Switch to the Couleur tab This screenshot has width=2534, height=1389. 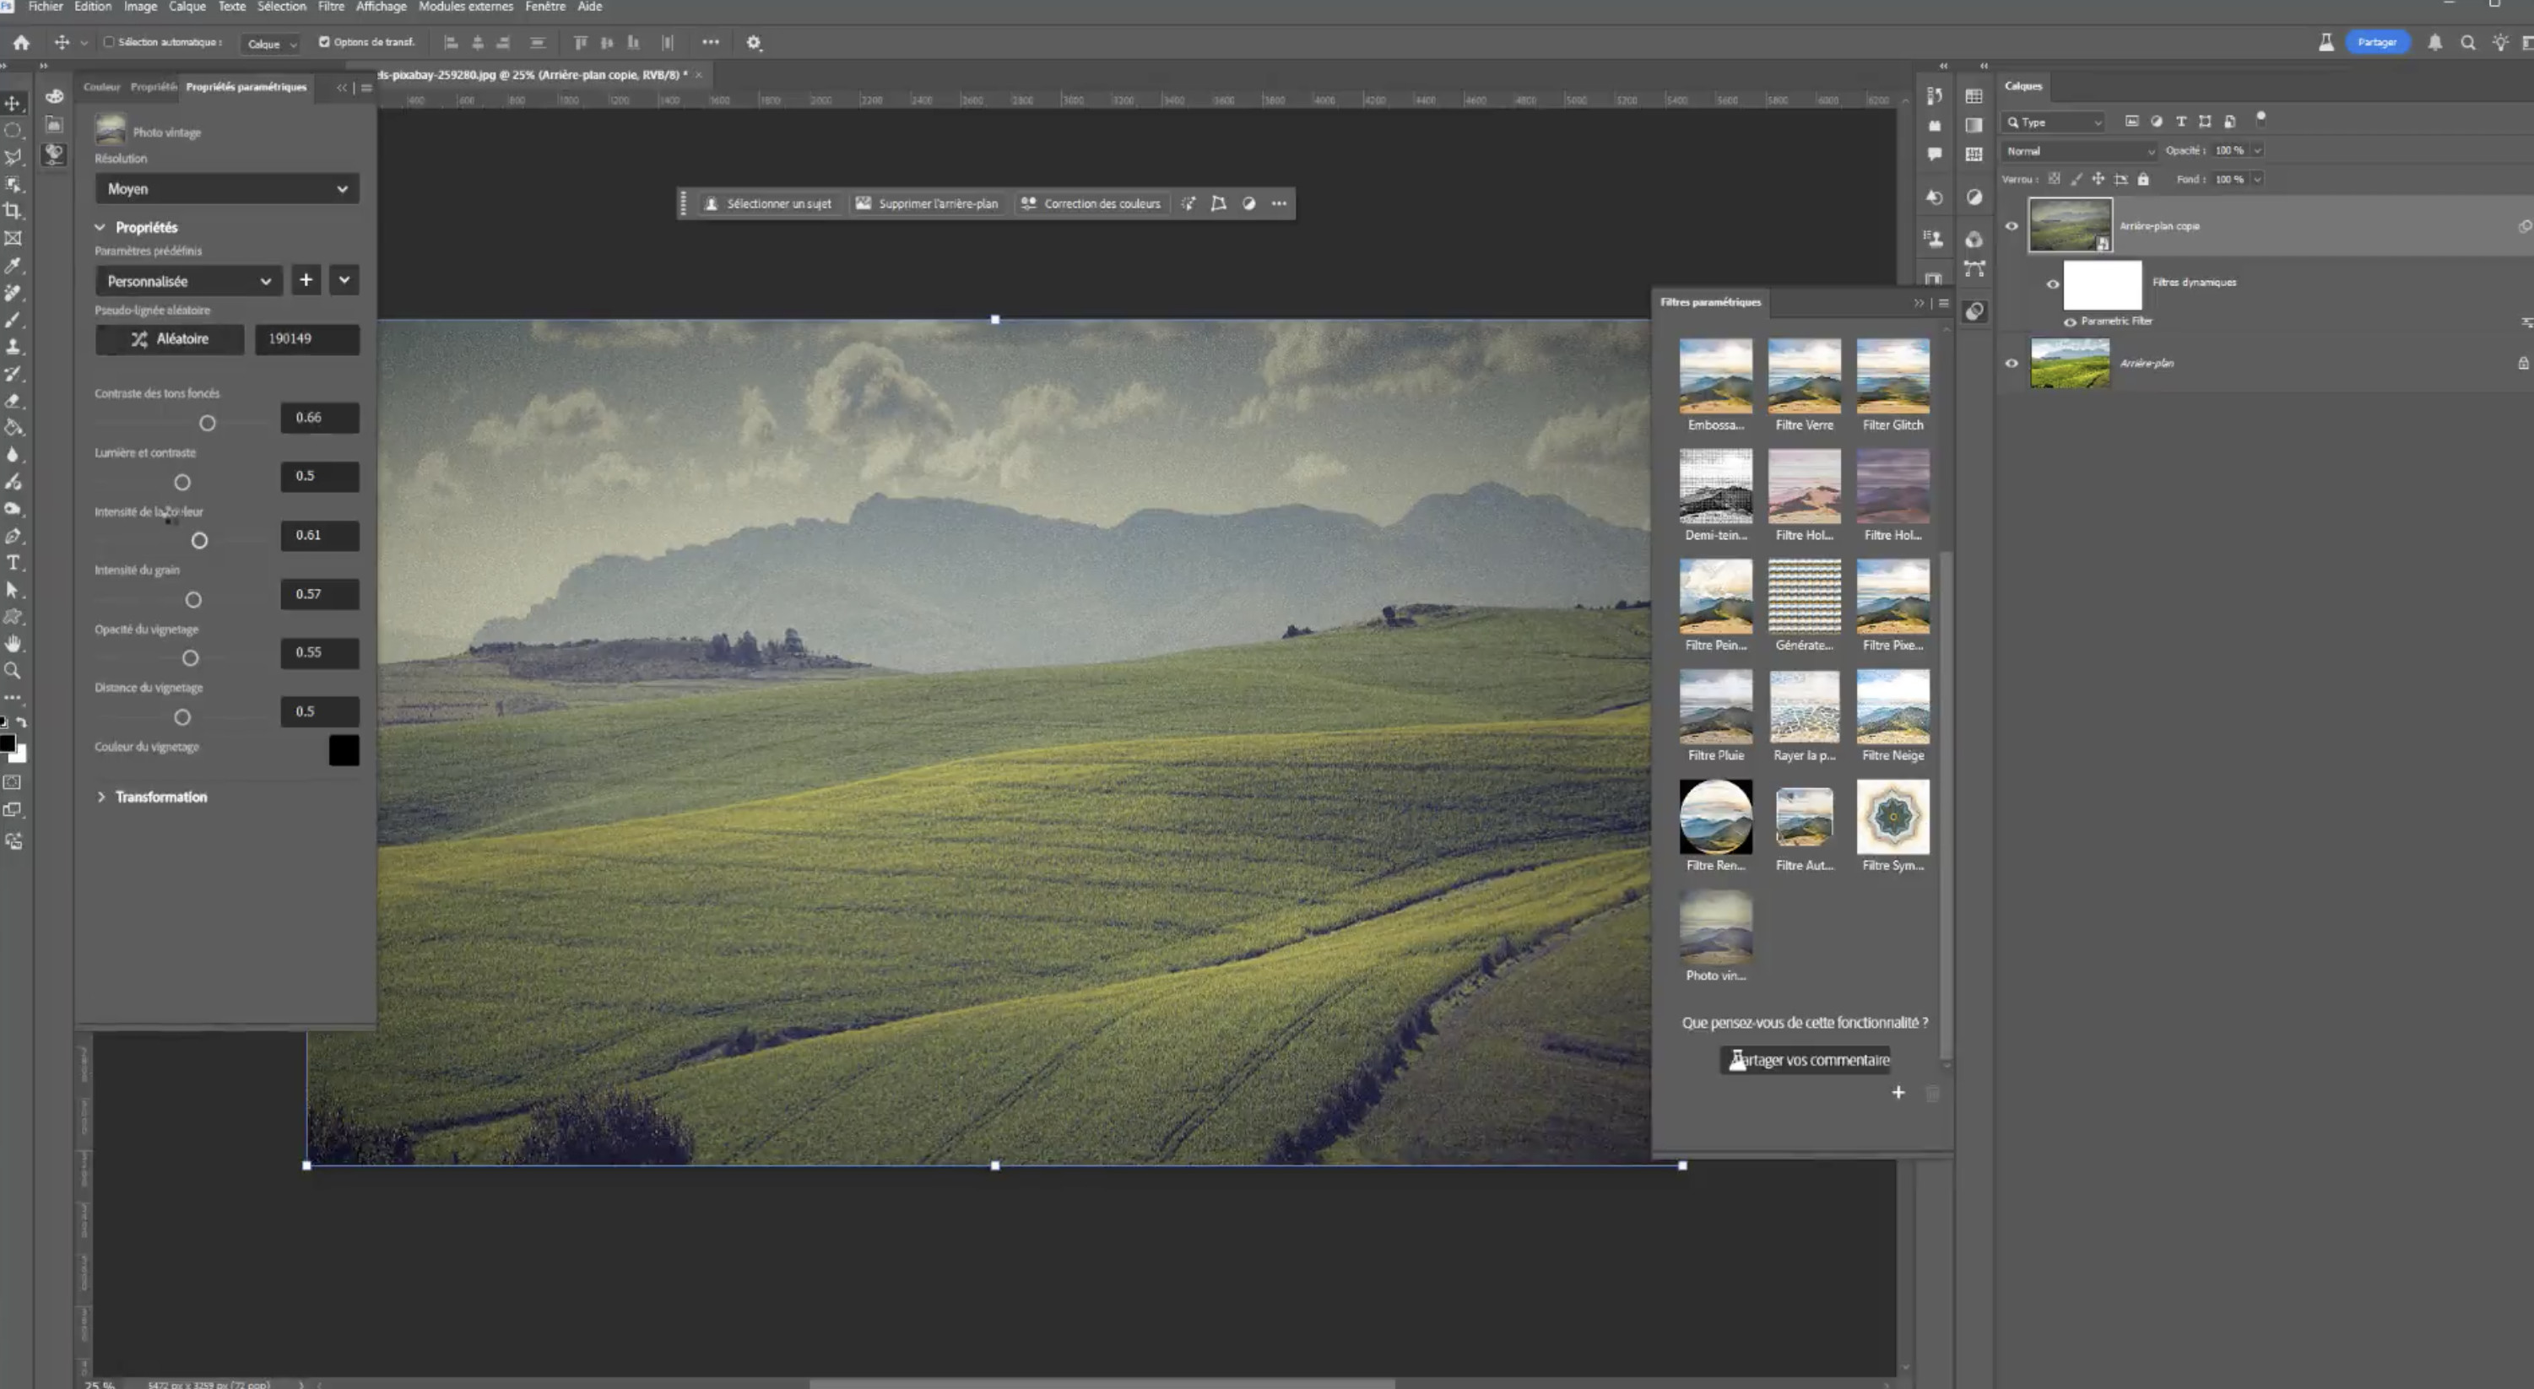pos(101,87)
